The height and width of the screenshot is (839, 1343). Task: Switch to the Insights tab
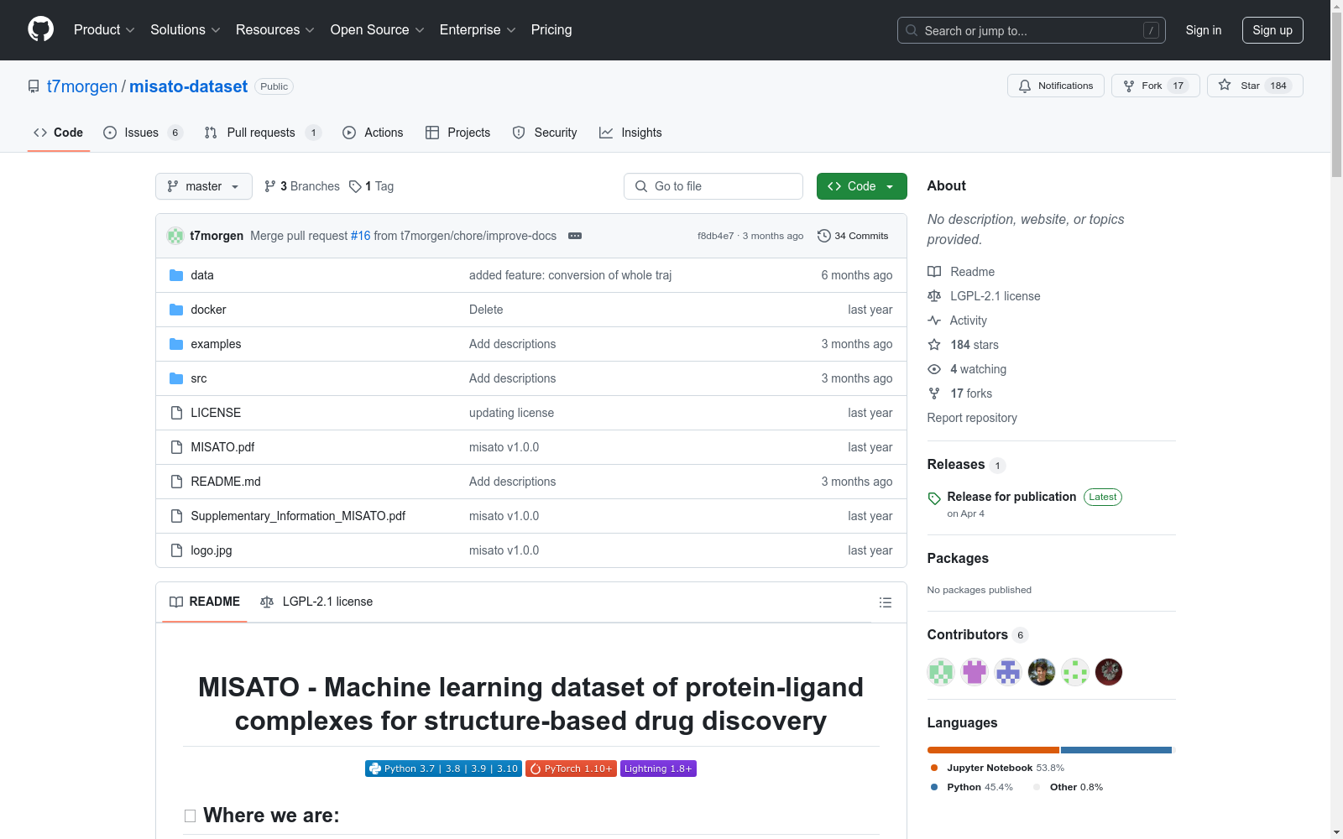630,133
